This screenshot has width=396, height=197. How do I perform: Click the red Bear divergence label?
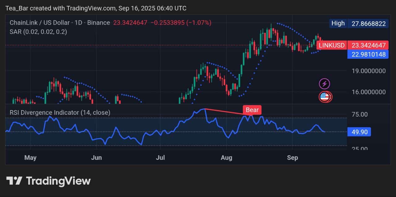click(x=252, y=110)
